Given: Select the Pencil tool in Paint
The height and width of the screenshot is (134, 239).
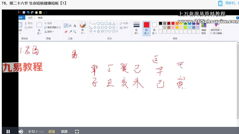Looking at the screenshot, I should [x=66, y=26].
